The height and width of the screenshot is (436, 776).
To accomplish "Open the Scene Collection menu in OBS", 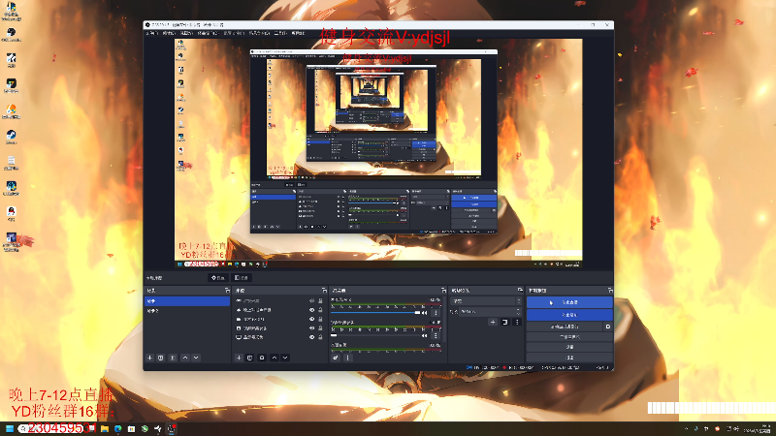I will [259, 33].
